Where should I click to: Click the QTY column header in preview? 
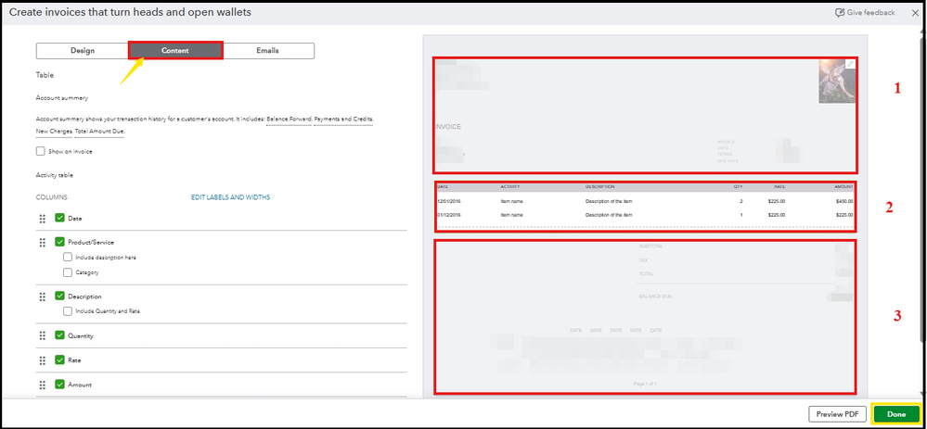pos(738,187)
